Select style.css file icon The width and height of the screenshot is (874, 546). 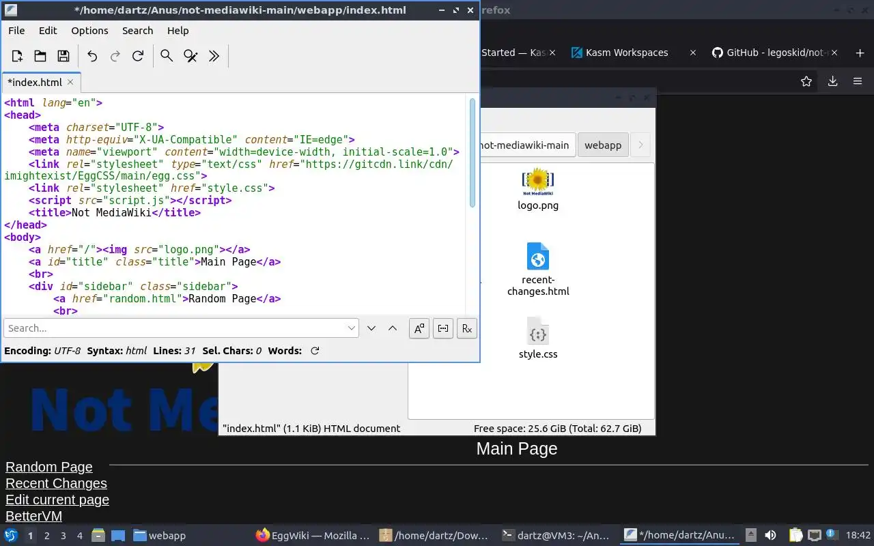(538, 338)
